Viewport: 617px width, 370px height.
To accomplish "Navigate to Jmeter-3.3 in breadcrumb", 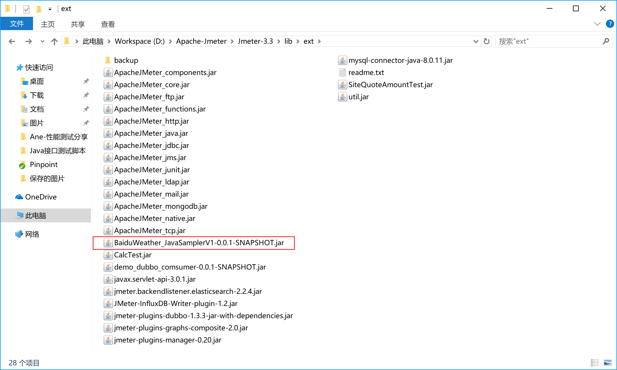I will pyautogui.click(x=255, y=41).
